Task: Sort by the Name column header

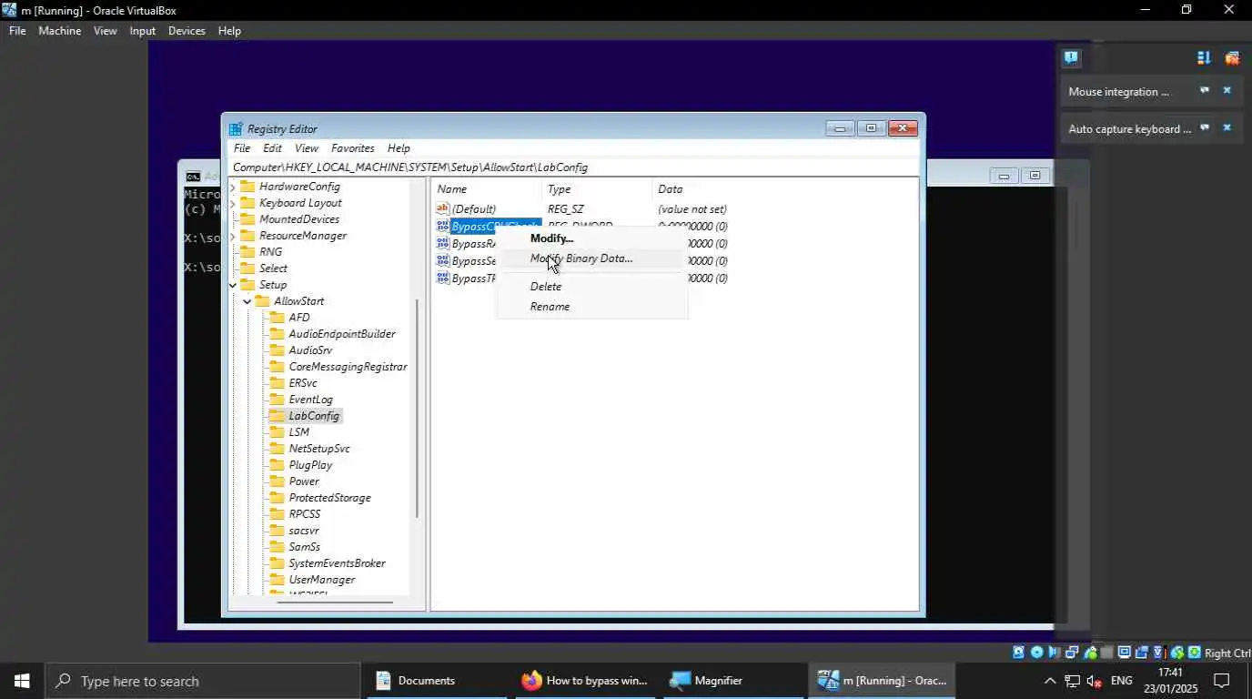Action: pyautogui.click(x=487, y=189)
